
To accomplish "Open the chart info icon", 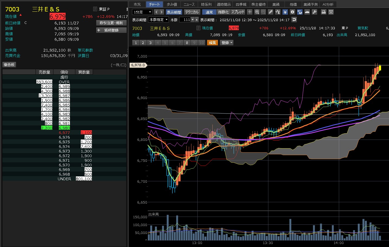I will [292, 12].
